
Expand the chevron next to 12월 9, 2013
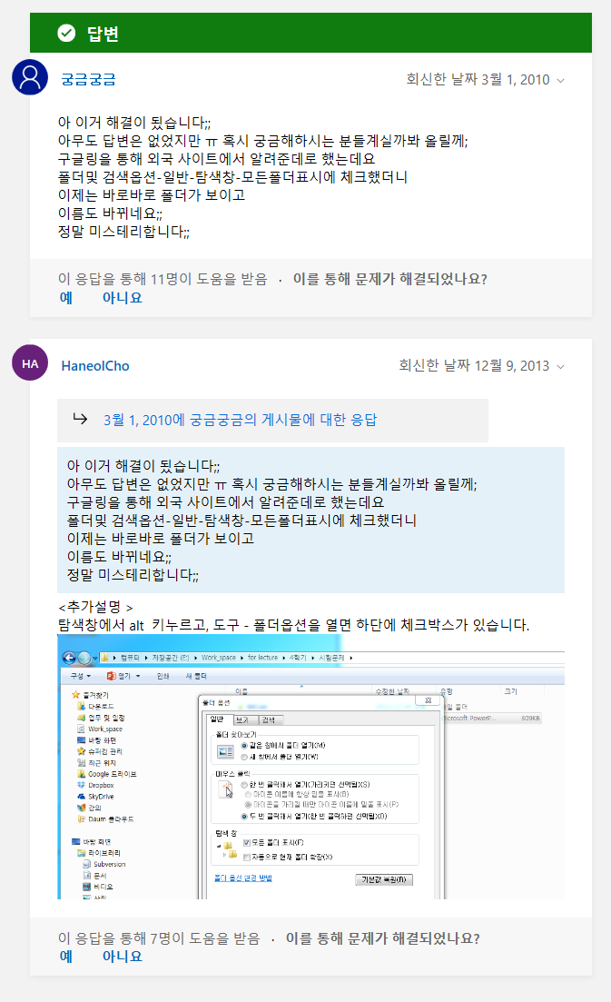(560, 367)
